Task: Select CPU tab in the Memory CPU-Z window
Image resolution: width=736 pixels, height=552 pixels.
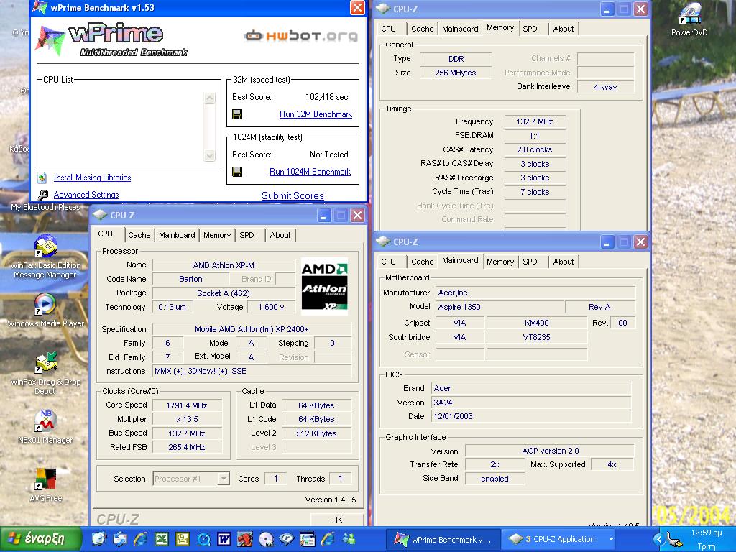Action: 388,29
